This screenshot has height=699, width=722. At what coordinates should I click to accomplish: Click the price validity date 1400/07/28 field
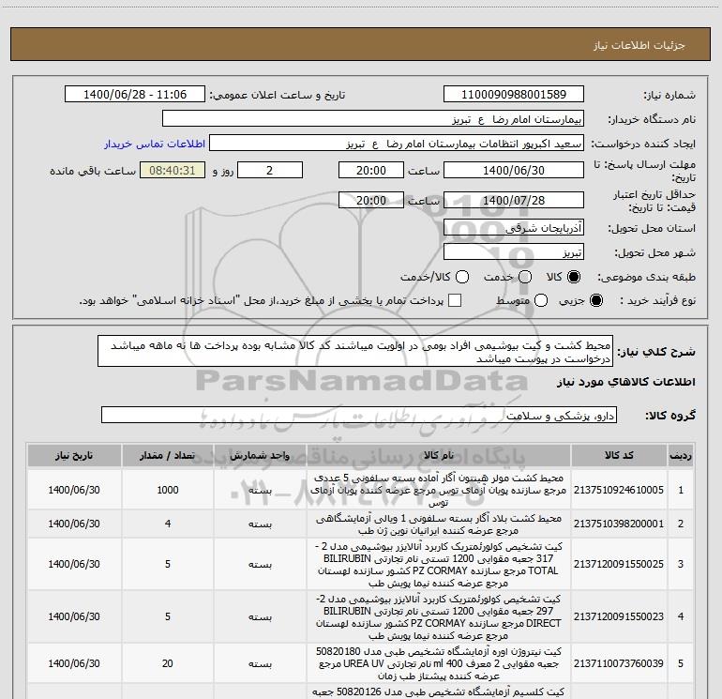pyautogui.click(x=514, y=200)
